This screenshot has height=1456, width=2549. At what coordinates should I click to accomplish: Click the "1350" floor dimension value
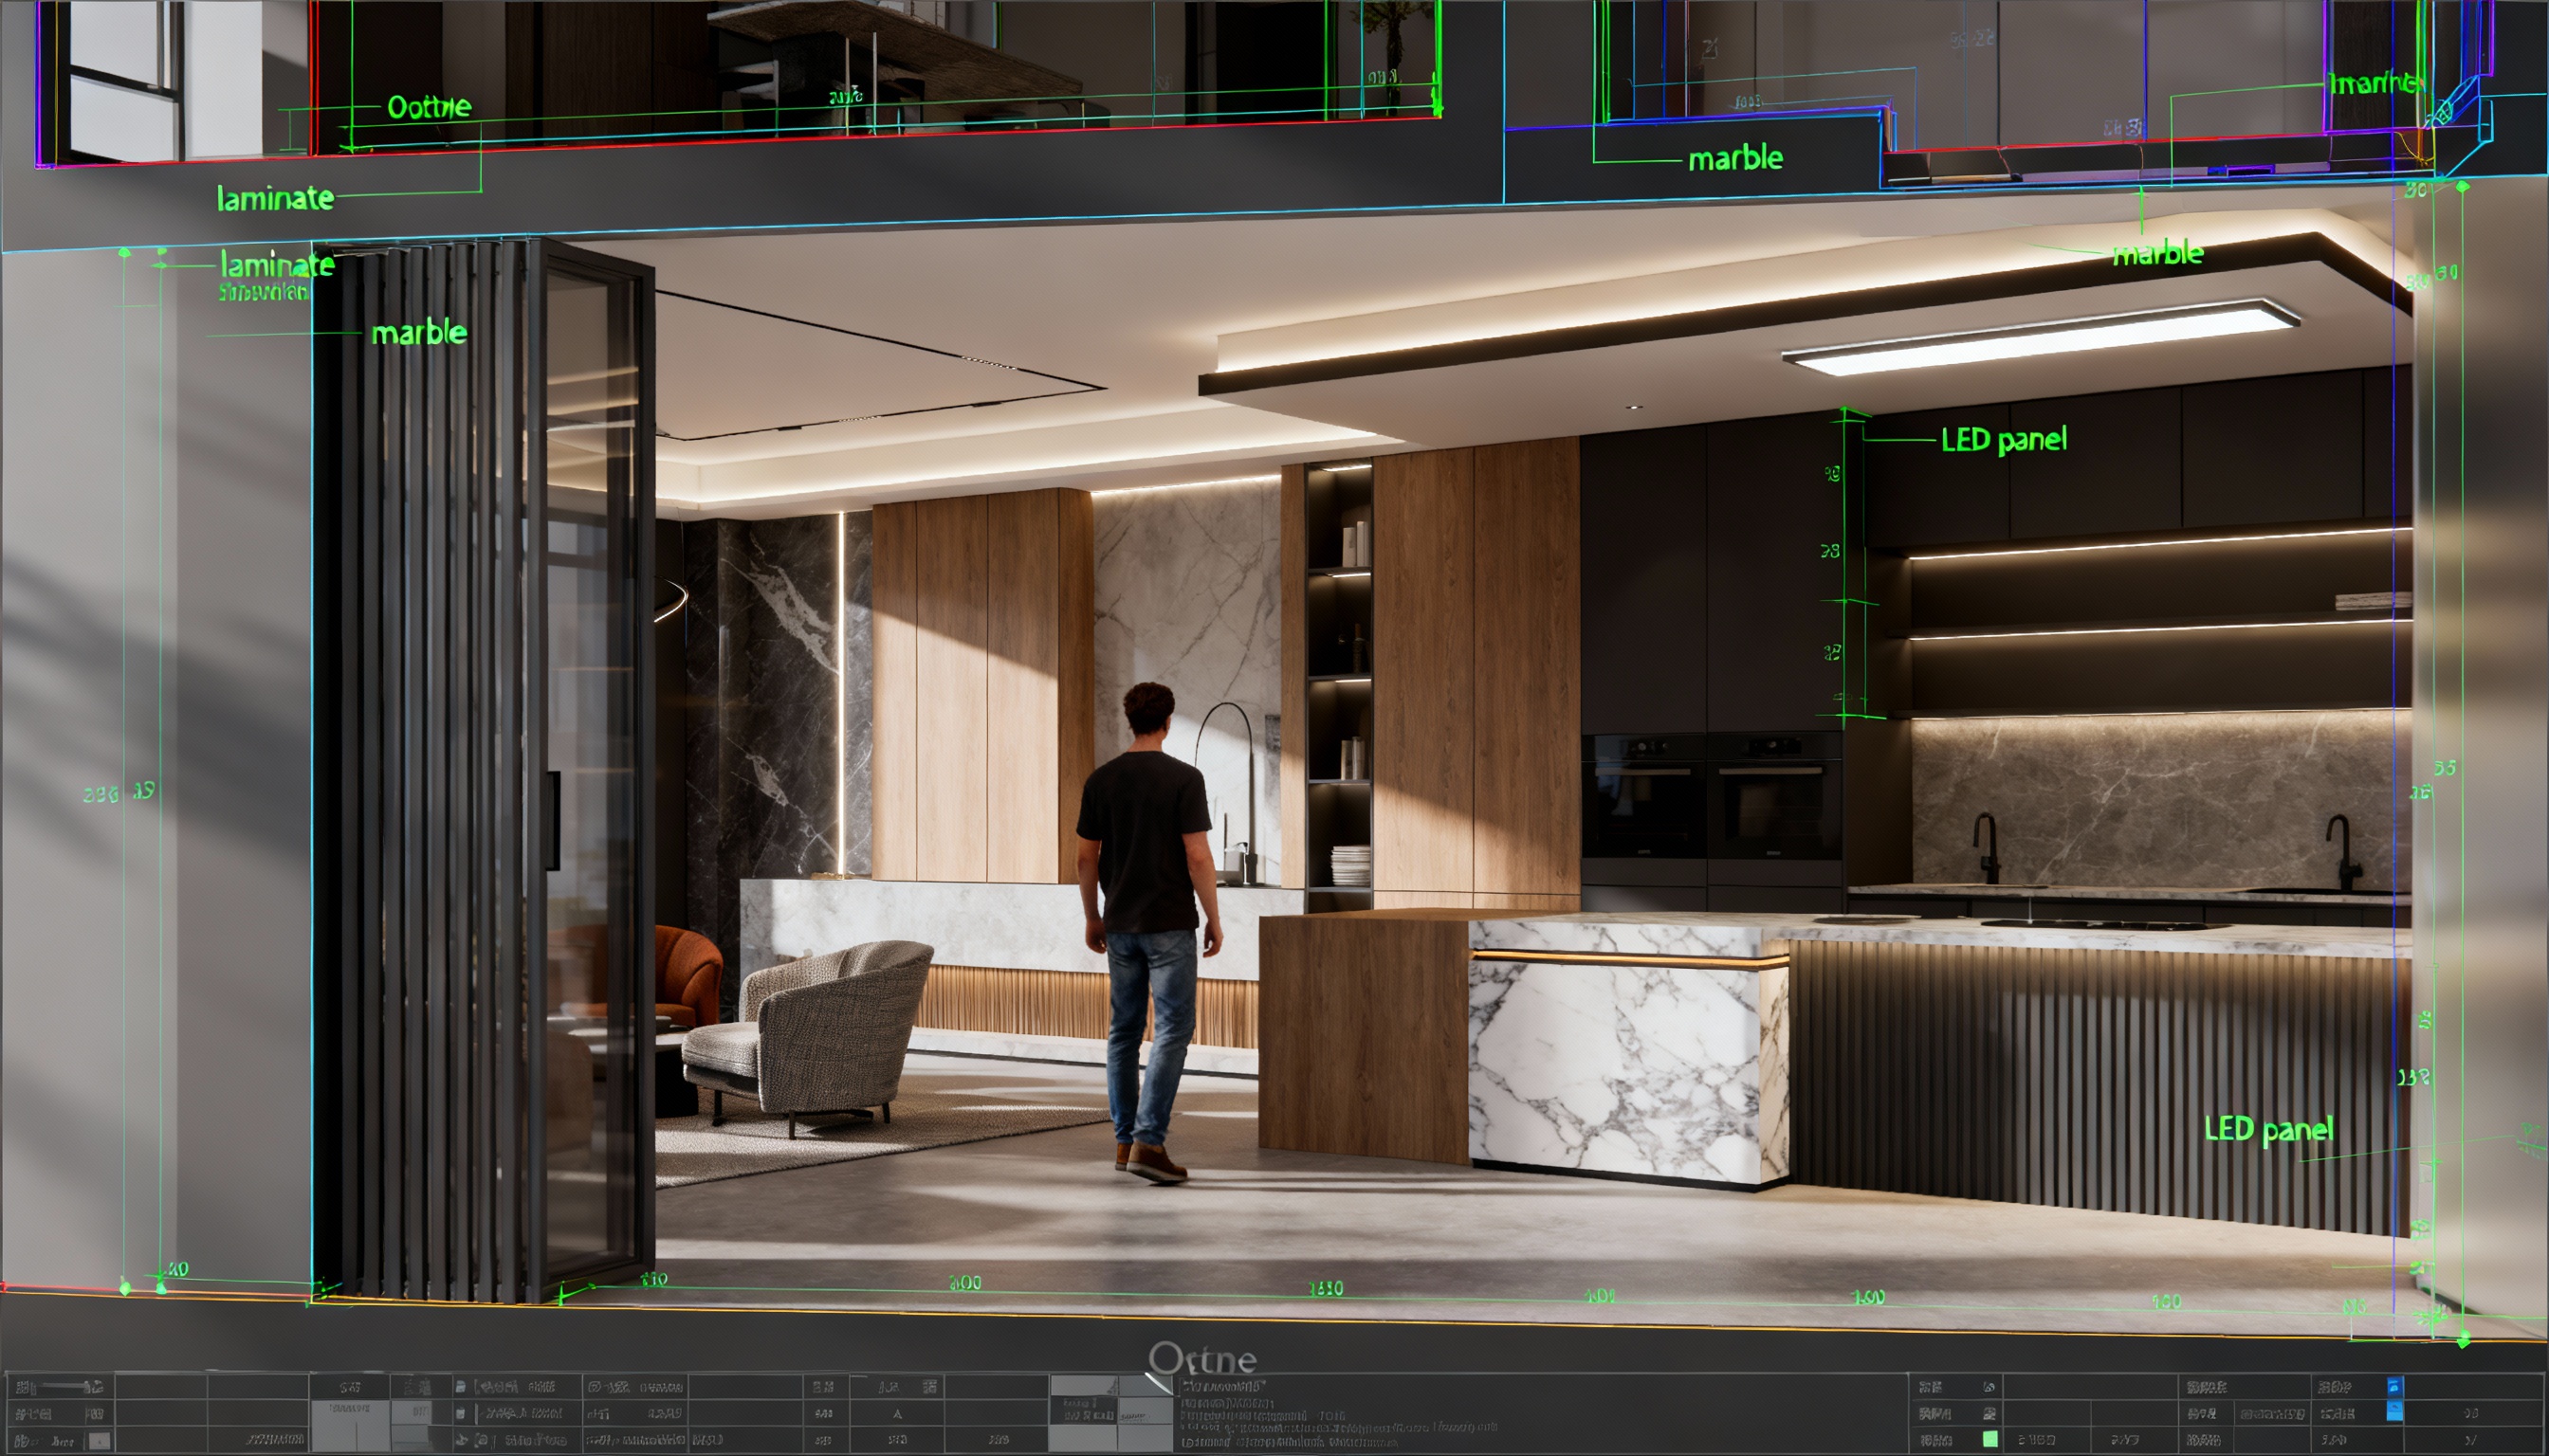(x=1326, y=1288)
